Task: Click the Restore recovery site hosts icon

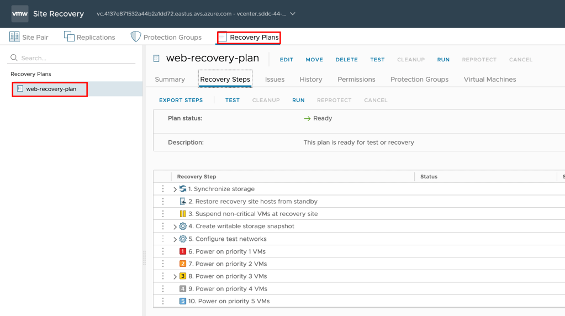Action: pyautogui.click(x=183, y=202)
